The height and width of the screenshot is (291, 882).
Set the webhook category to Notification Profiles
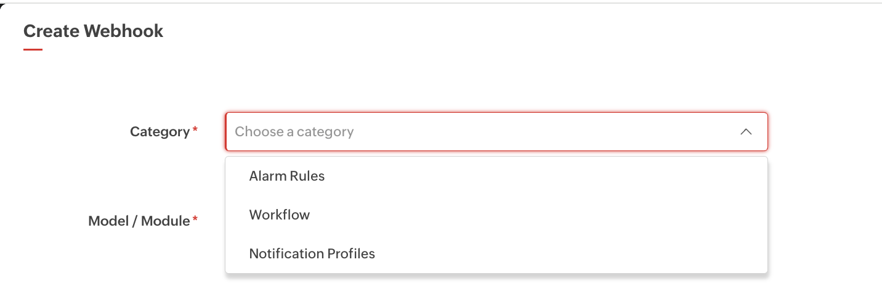click(312, 253)
